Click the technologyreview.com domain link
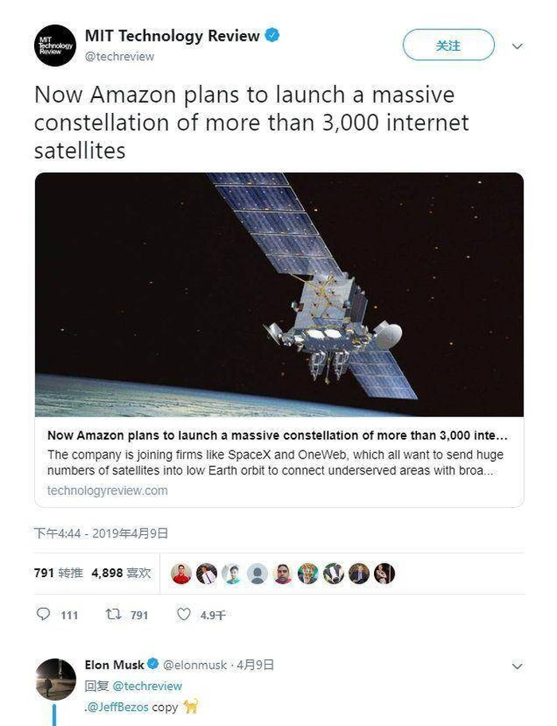 click(x=107, y=490)
